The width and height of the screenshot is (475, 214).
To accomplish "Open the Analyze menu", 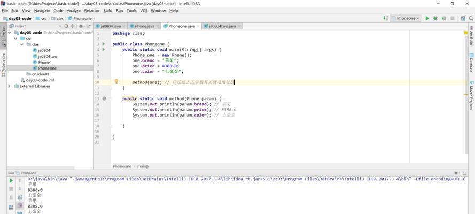I will [74, 11].
